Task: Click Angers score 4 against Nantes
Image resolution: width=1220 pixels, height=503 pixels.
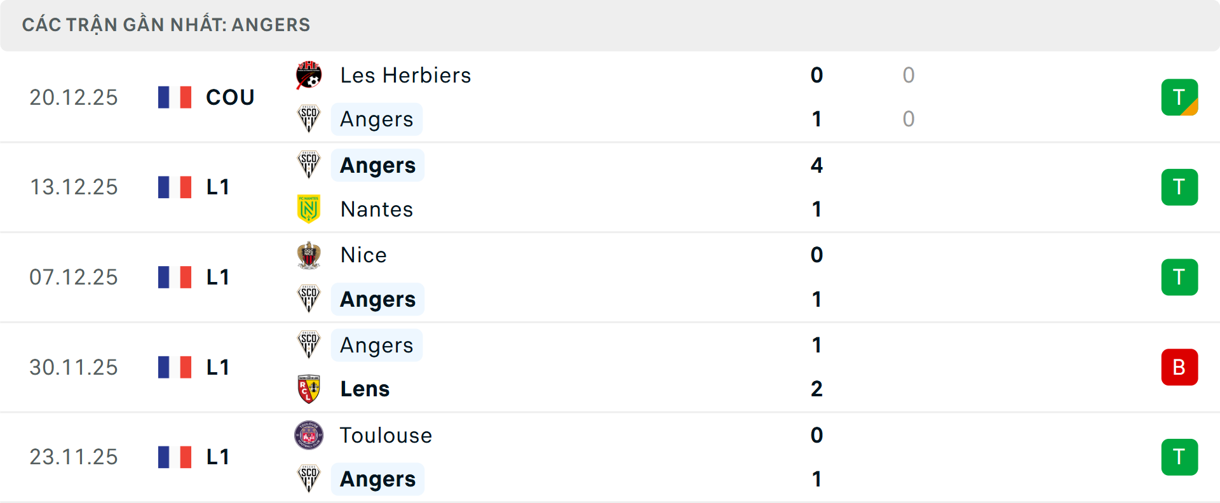Action: (817, 165)
